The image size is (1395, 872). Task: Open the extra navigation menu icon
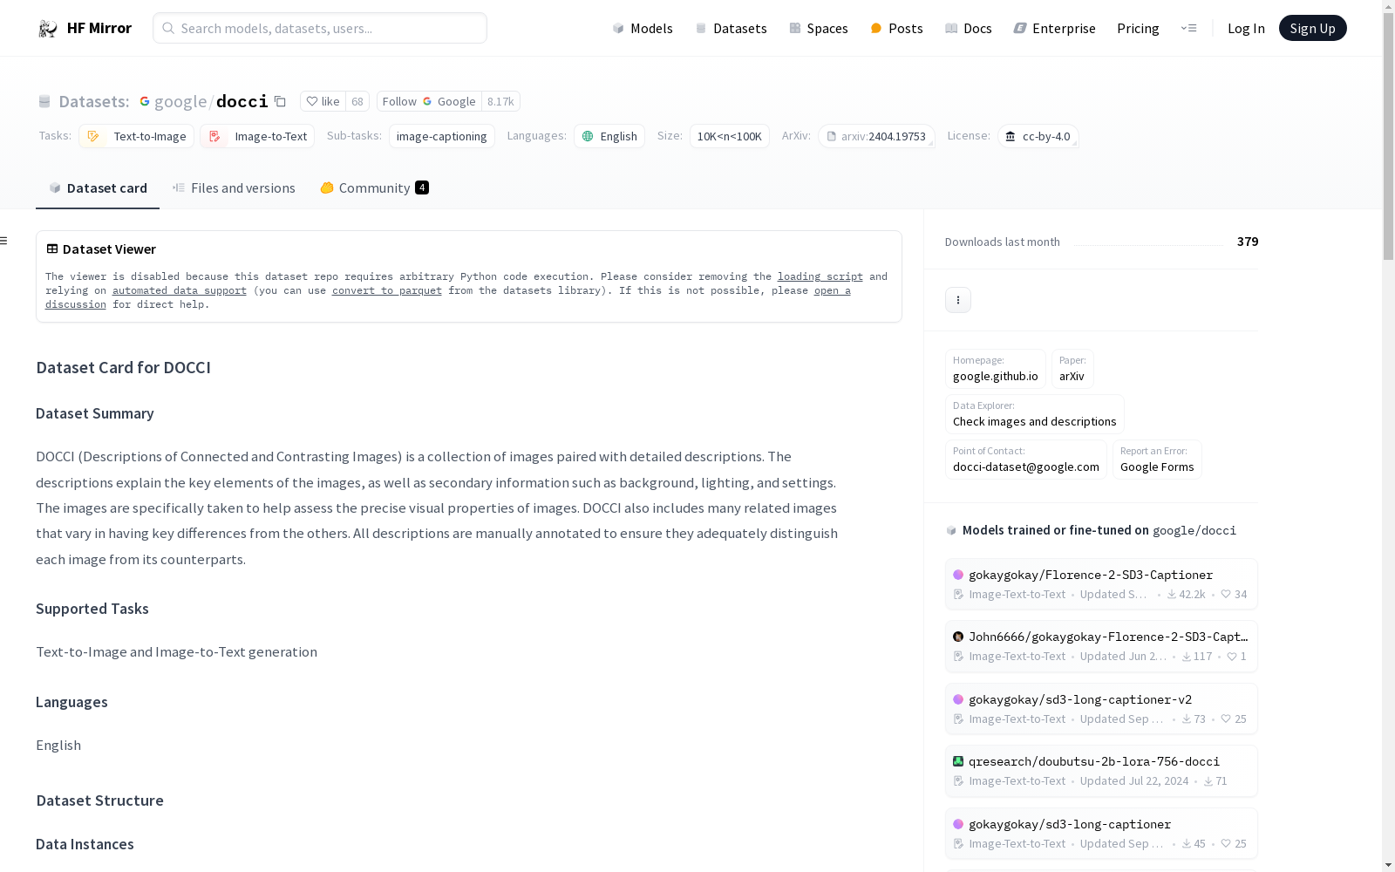pyautogui.click(x=1188, y=28)
